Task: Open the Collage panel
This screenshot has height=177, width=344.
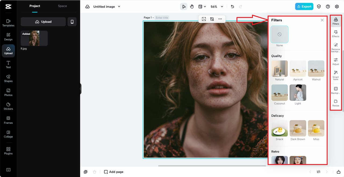Action: coord(8,134)
